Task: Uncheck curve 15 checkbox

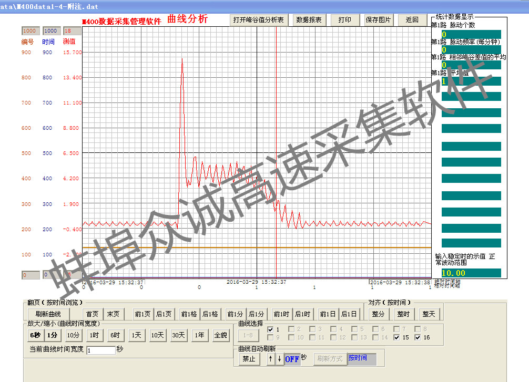Action: point(396,337)
